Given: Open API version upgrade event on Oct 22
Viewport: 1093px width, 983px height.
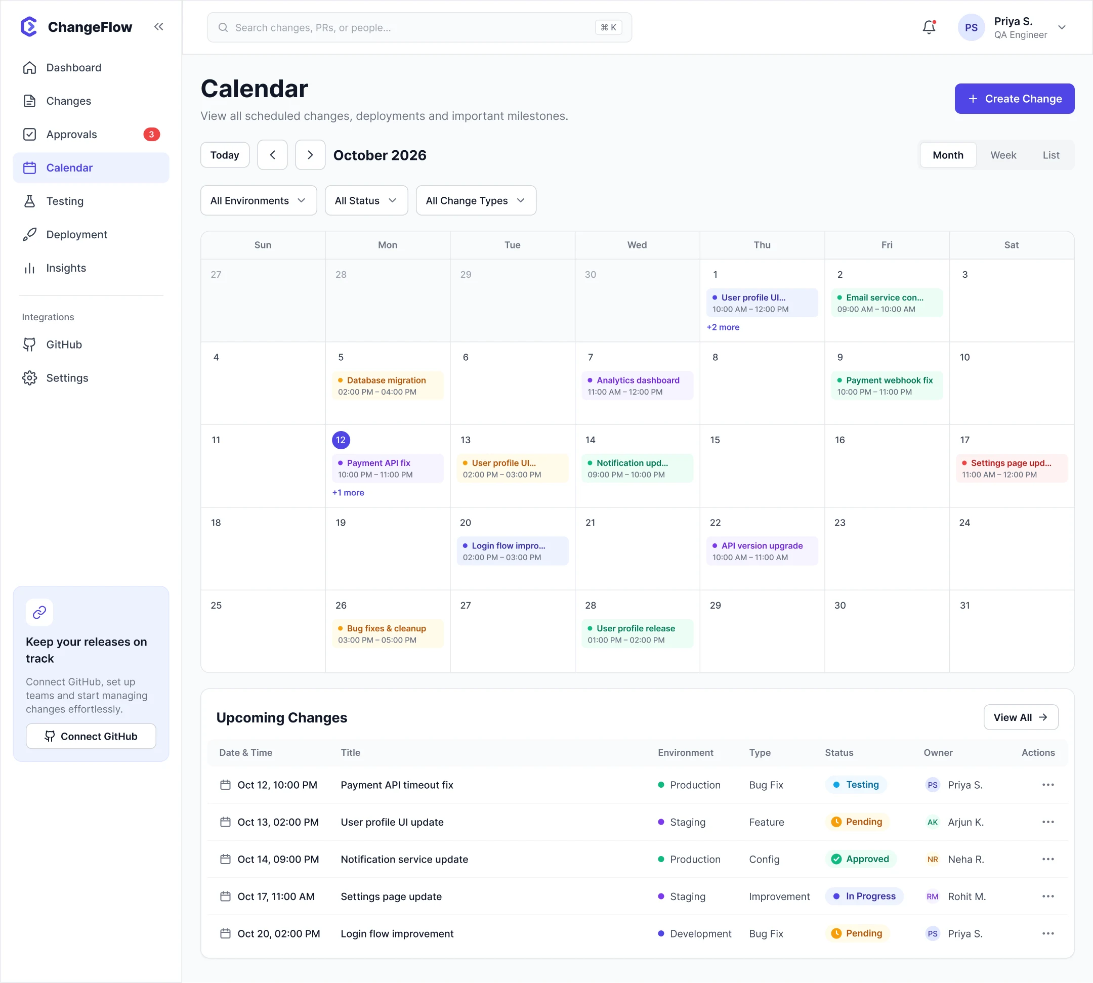Looking at the screenshot, I should pos(762,551).
